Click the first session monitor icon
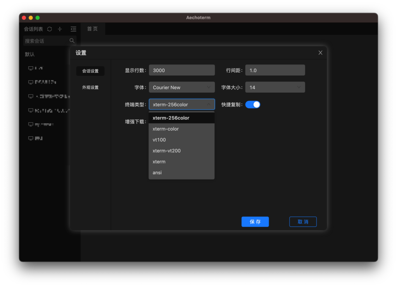Viewport: 397px width, 287px height. point(31,68)
